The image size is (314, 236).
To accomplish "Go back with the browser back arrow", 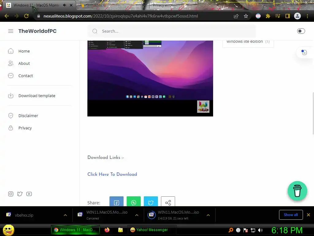I will click(x=7, y=16).
